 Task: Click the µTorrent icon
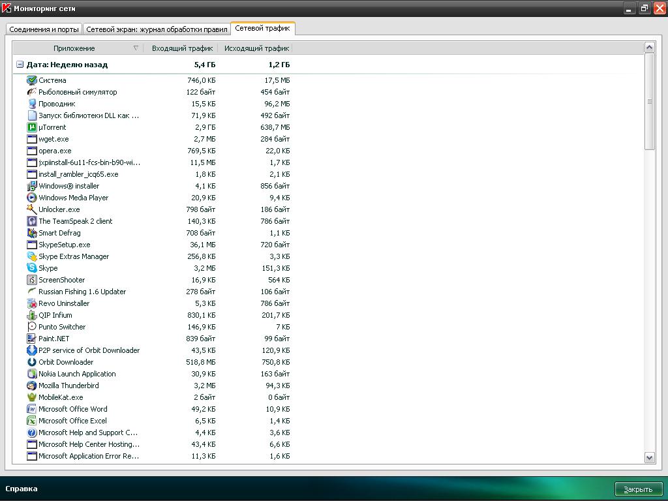click(31, 127)
